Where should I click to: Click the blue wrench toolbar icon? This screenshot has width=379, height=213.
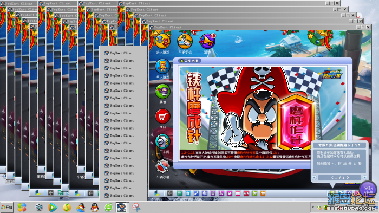[196, 193]
